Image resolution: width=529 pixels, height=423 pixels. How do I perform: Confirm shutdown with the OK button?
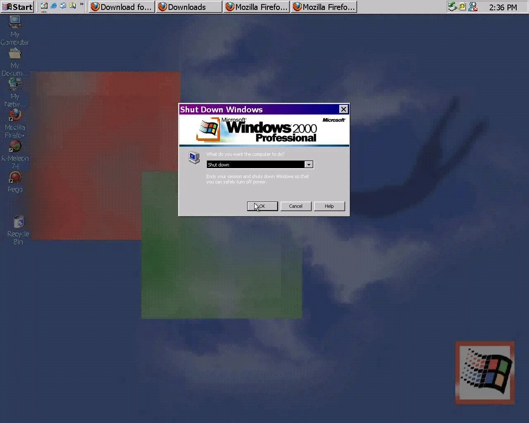click(262, 206)
